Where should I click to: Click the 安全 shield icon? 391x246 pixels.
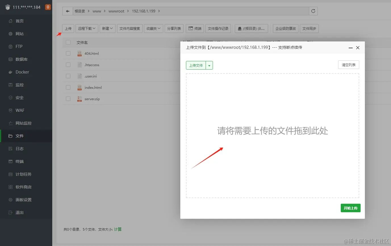pyautogui.click(x=11, y=98)
